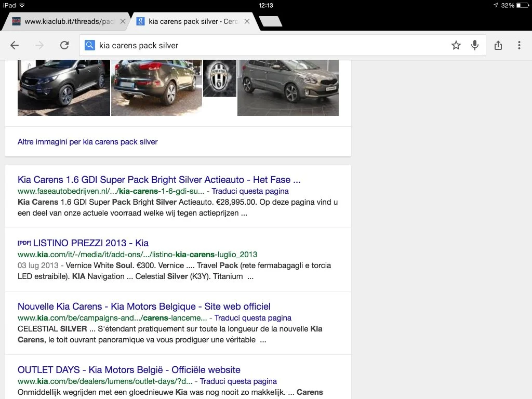Viewport: 532px width, 399px height.
Task: Tap the Google favicon on search tab
Action: coord(140,21)
